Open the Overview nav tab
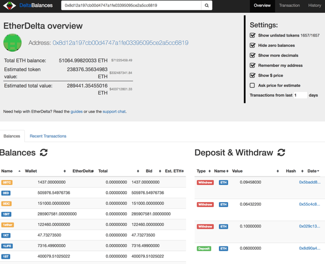Viewport: 325px width, 264px height. click(262, 6)
